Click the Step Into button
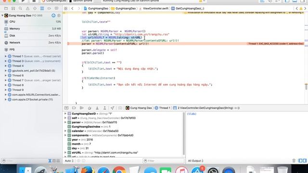The image size is (308, 173). (x=97, y=108)
